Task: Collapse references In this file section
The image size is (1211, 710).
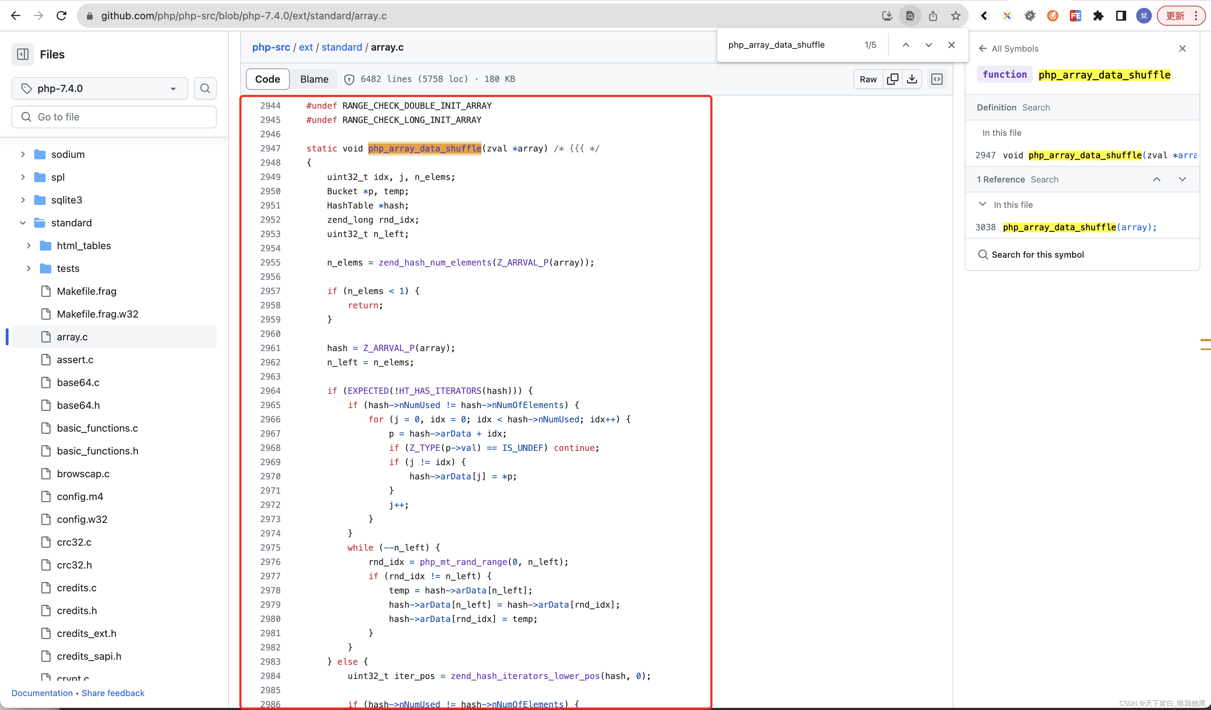Action: tap(982, 204)
